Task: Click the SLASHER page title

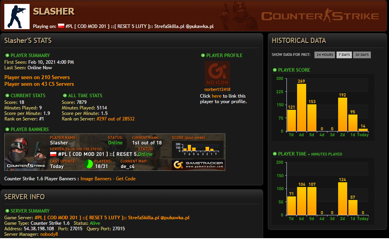Action: point(54,11)
